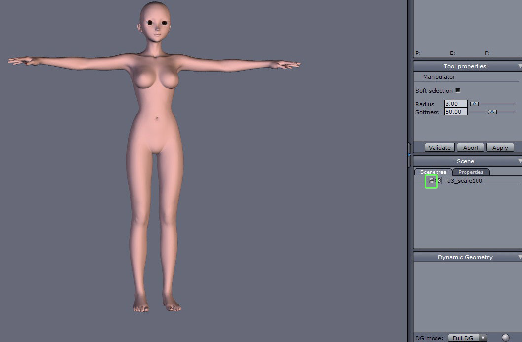Collapse the Tool properties panel arrow
The width and height of the screenshot is (522, 342).
pos(519,66)
